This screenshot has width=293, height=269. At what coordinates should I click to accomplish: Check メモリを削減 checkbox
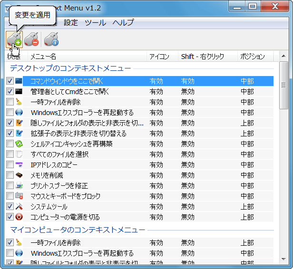[x=10, y=175]
